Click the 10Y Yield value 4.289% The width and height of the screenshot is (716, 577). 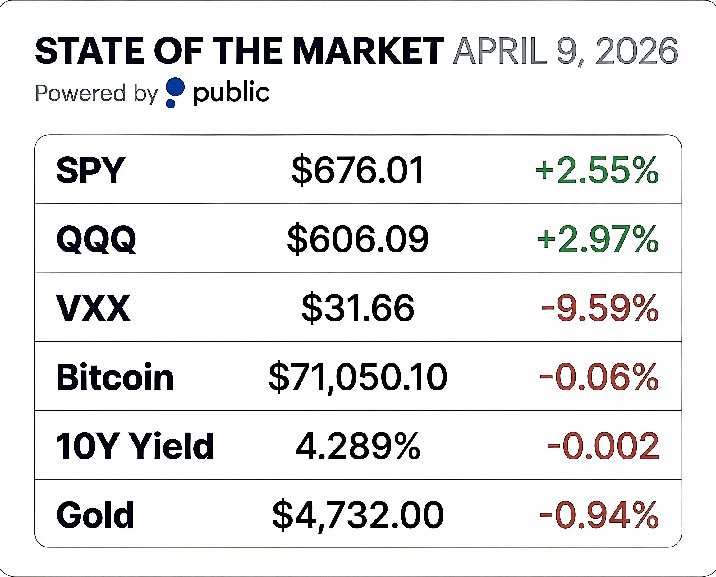[358, 446]
